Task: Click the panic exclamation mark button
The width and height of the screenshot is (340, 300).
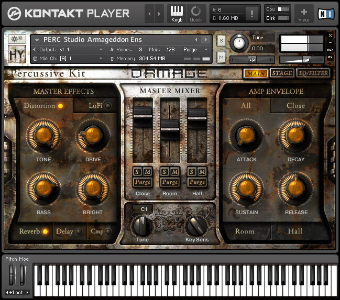Action: tap(251, 14)
